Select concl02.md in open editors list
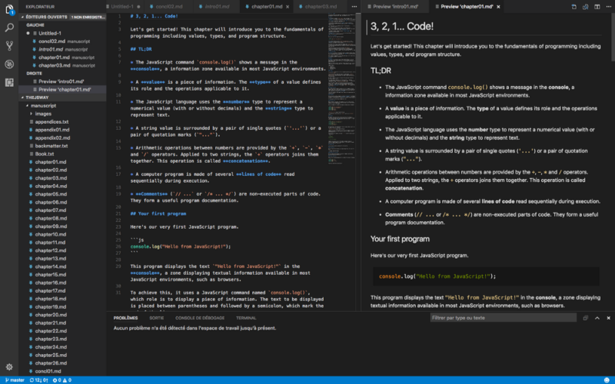 pyautogui.click(x=62, y=41)
